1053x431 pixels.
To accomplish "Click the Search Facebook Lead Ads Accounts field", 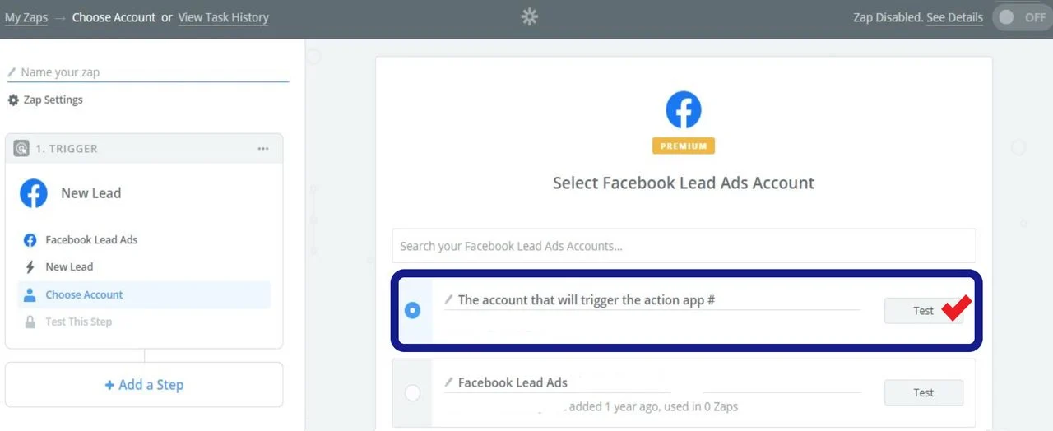I will pos(684,246).
